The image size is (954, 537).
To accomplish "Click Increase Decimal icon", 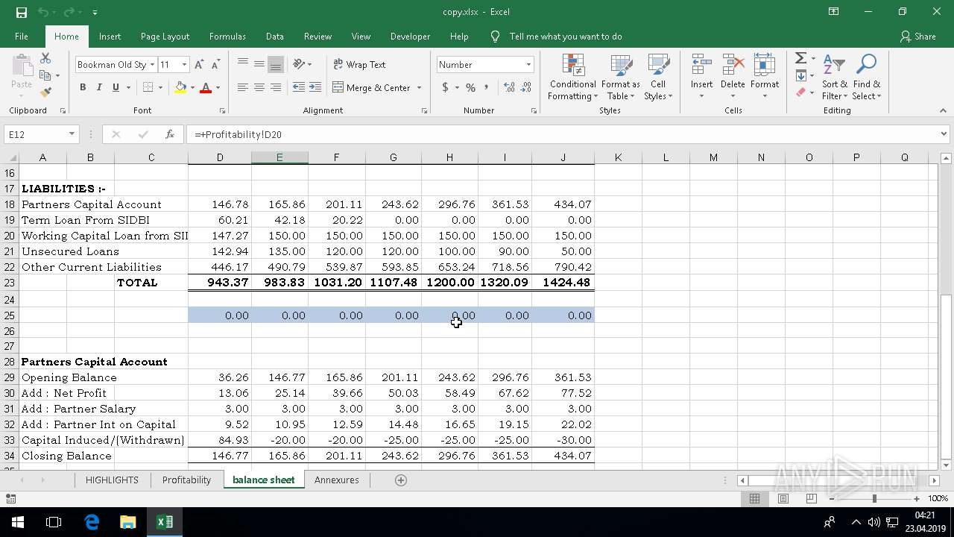I will (x=510, y=87).
